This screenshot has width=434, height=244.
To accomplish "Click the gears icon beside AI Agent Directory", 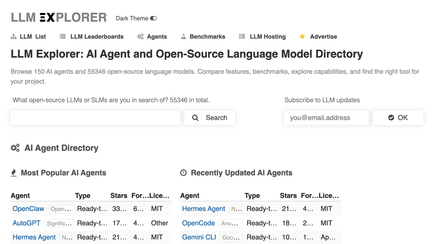I will coord(15,148).
